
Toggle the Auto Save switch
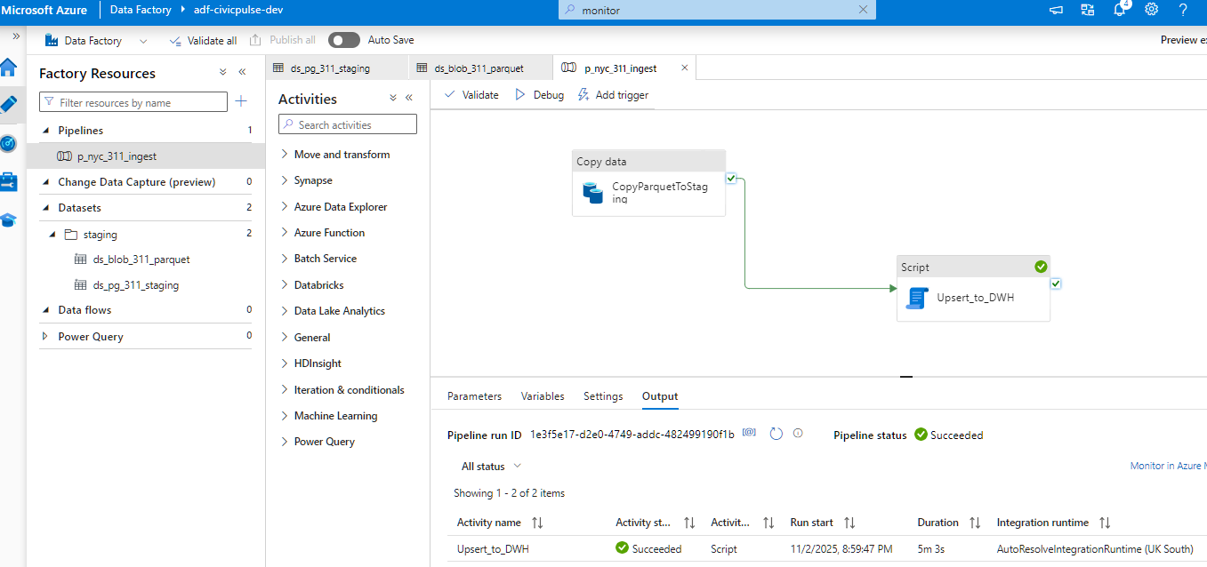[x=344, y=40]
